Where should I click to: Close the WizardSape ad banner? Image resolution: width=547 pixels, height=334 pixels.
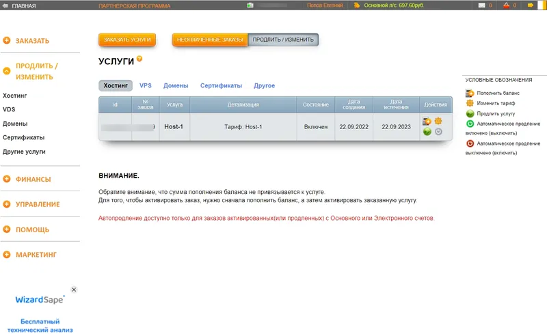74,290
